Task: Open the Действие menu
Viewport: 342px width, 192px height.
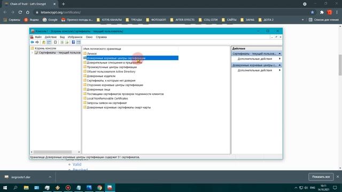Action: tap(51, 37)
